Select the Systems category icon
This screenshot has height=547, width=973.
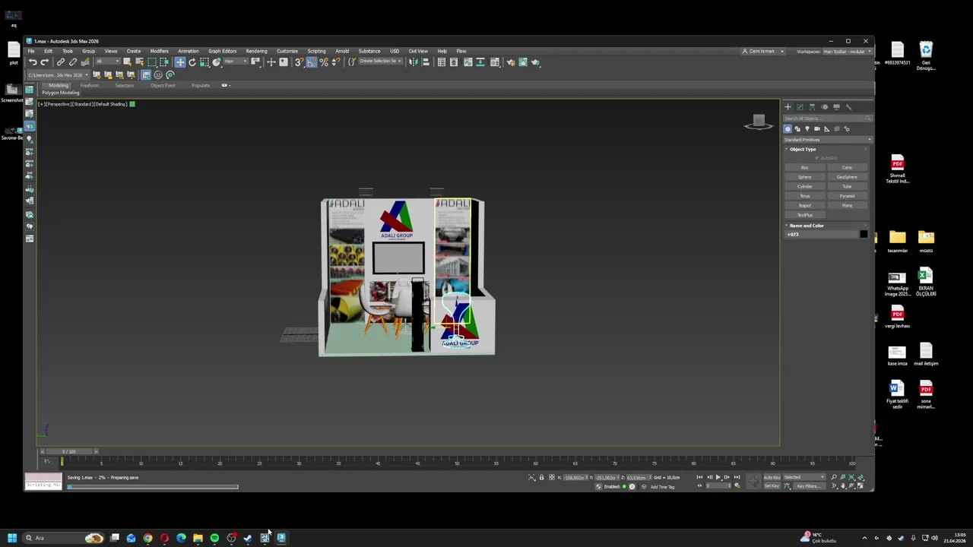pyautogui.click(x=847, y=129)
